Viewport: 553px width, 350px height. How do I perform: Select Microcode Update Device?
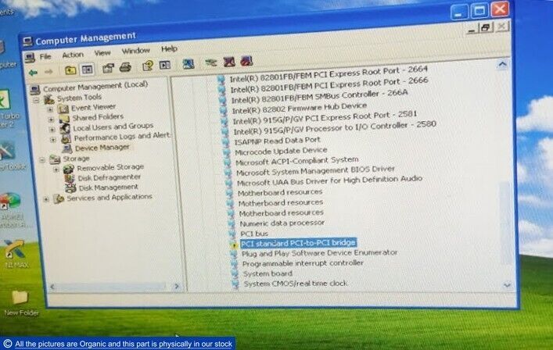(281, 151)
